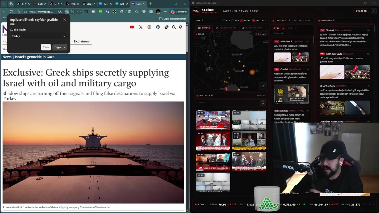Select the İran live feed tab
The width and height of the screenshot is (379, 213).
point(277,28)
